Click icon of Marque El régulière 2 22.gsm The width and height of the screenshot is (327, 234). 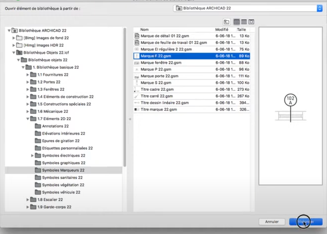click(x=137, y=49)
